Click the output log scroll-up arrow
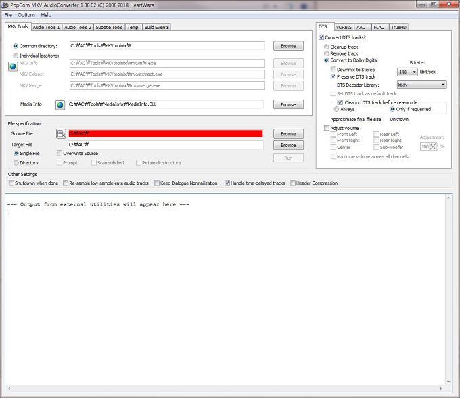Image resolution: width=460 pixels, height=398 pixels. coord(448,198)
